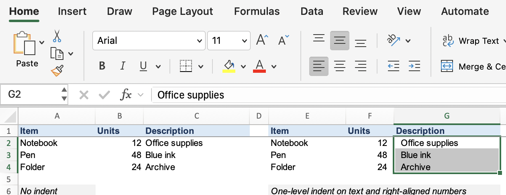Select the row 3 header
Image resolution: width=506 pixels, height=195 pixels.
coord(9,155)
